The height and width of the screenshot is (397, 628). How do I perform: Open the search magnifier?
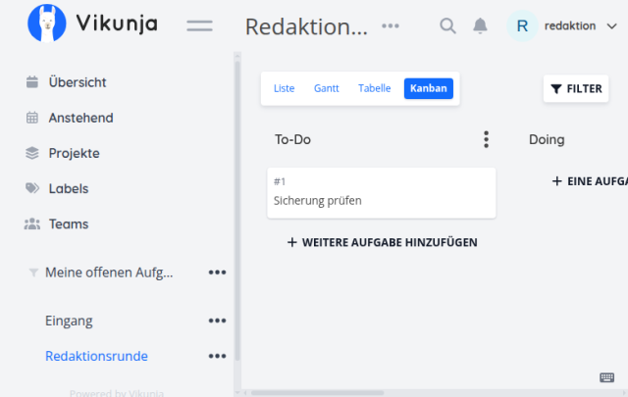coord(447,26)
